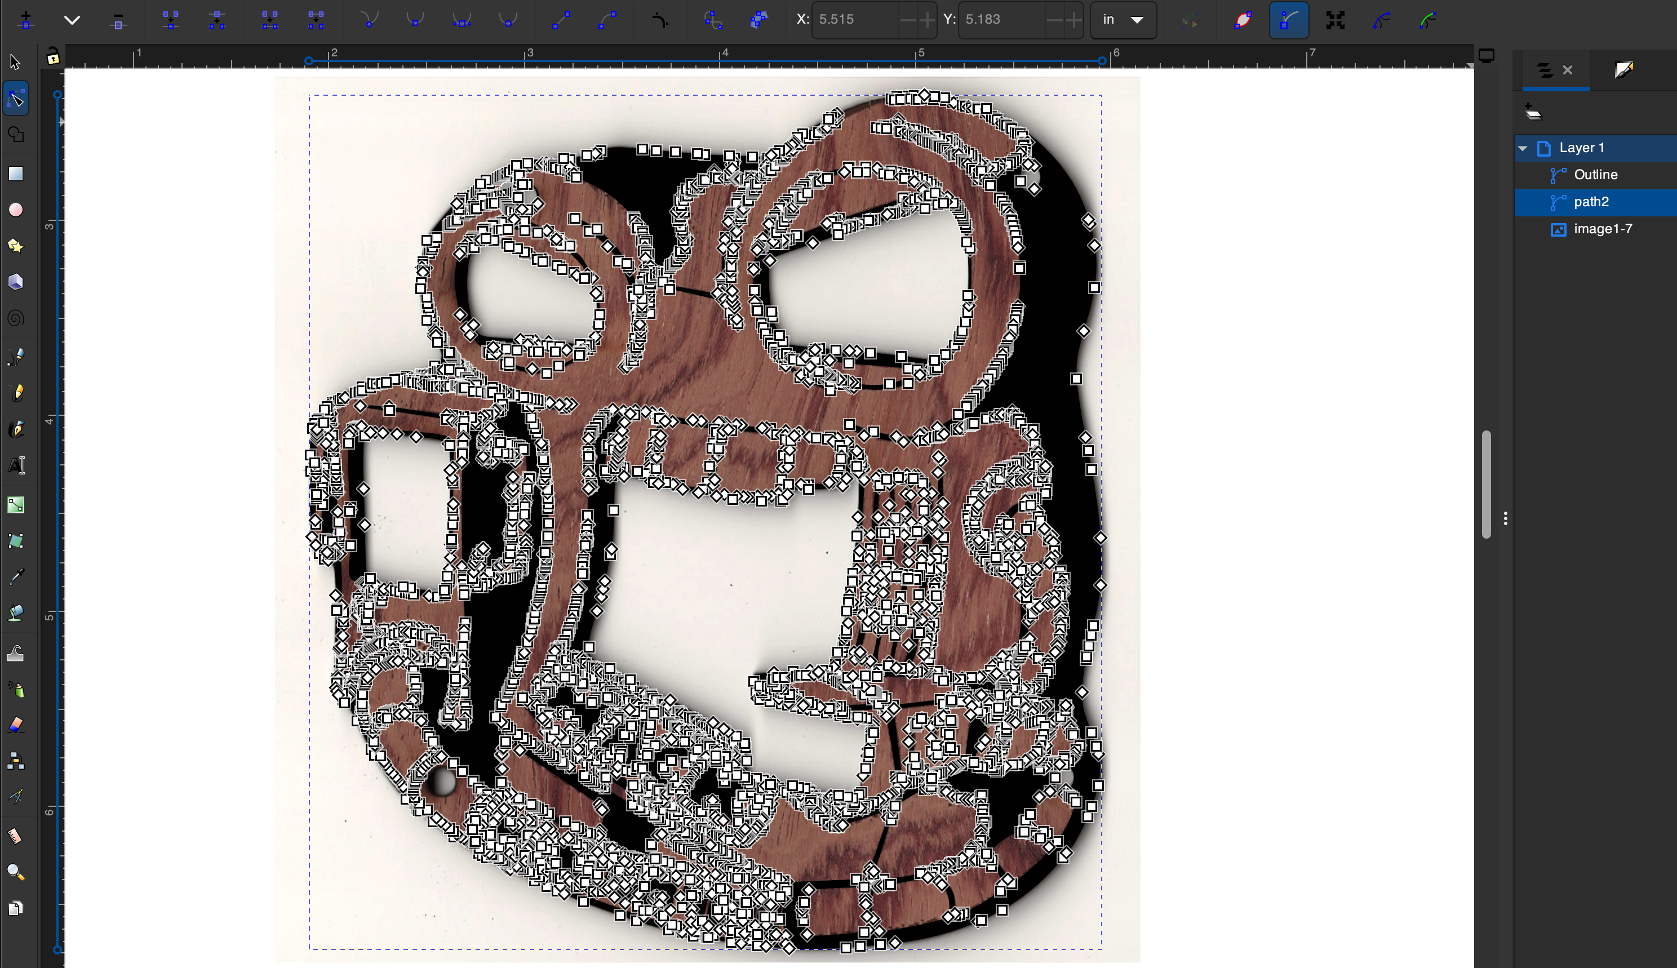This screenshot has width=1677, height=968.
Task: Select the Node editing tool
Action: [x=16, y=97]
